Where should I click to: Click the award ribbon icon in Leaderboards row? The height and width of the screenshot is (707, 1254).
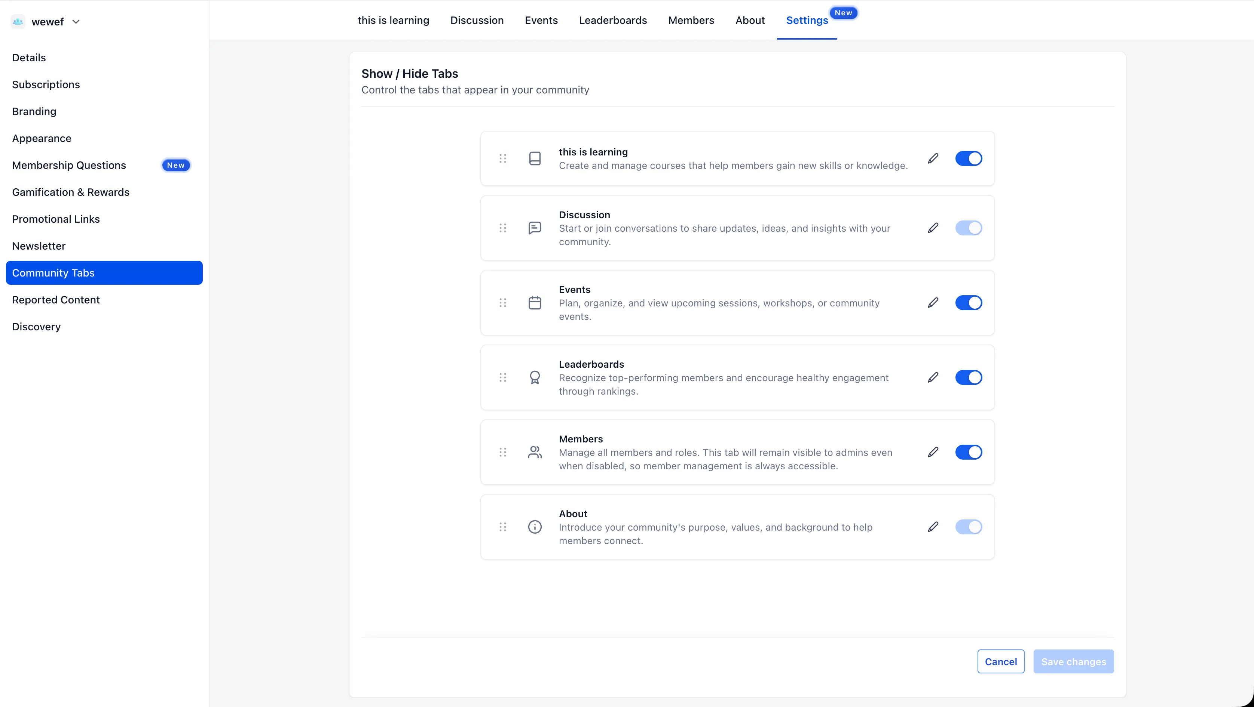coord(535,378)
